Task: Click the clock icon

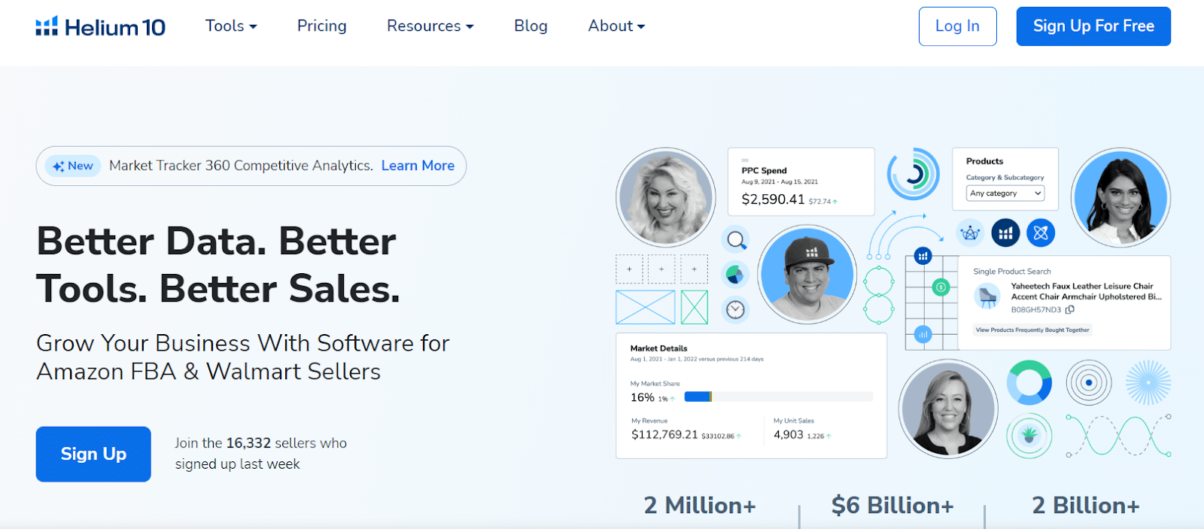Action: 735,309
